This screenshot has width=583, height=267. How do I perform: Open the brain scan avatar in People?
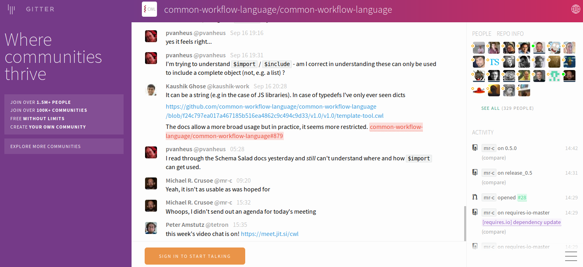[509, 76]
